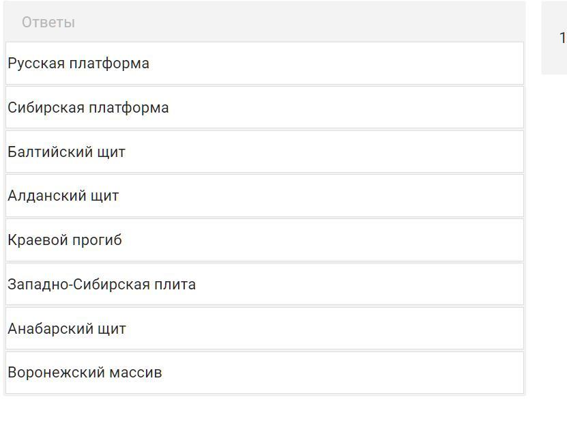The height and width of the screenshot is (445, 567).
Task: Pick the Воронежский массив option
Action: [x=265, y=373]
